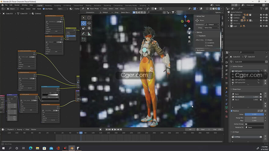This screenshot has height=151, width=269.
Task: Open Tool properties tab icon
Action: [227, 57]
